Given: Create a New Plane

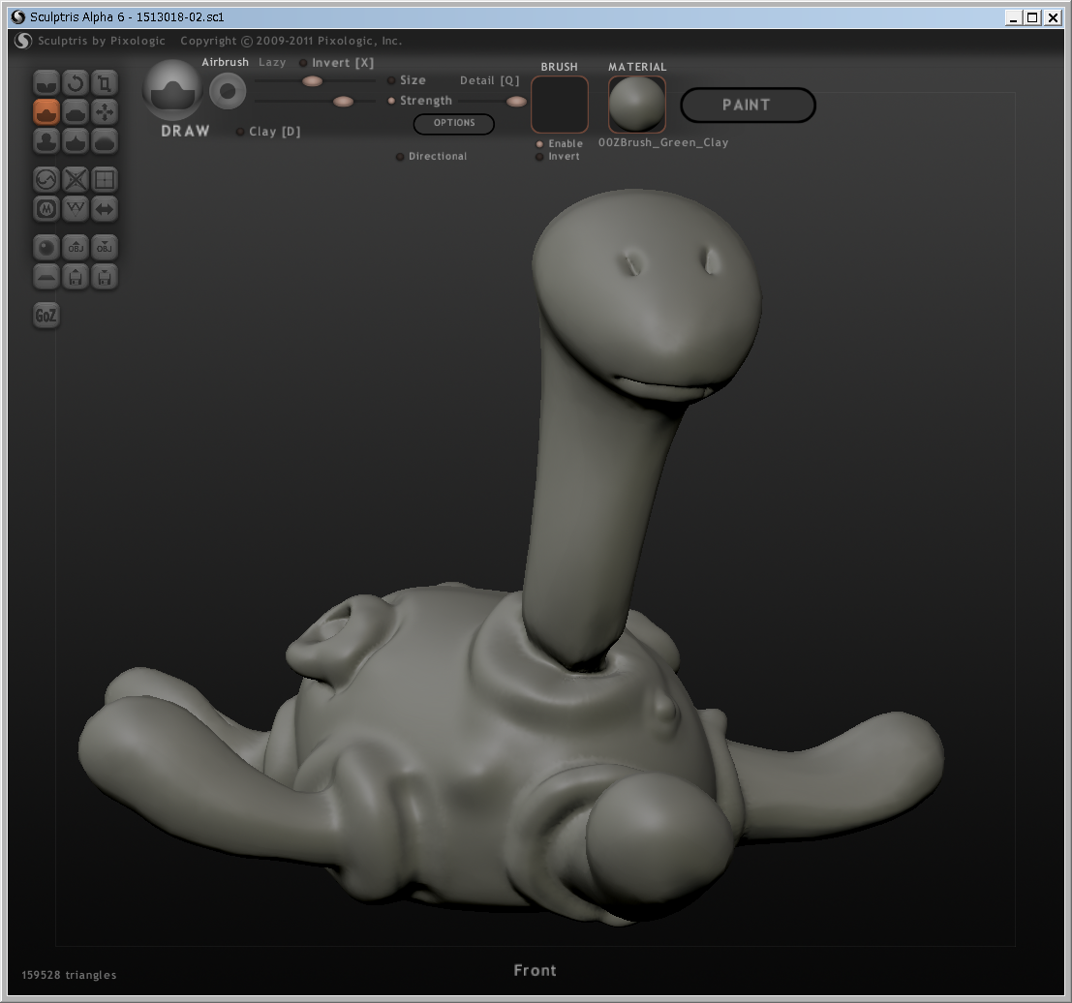Looking at the screenshot, I should pyautogui.click(x=46, y=276).
